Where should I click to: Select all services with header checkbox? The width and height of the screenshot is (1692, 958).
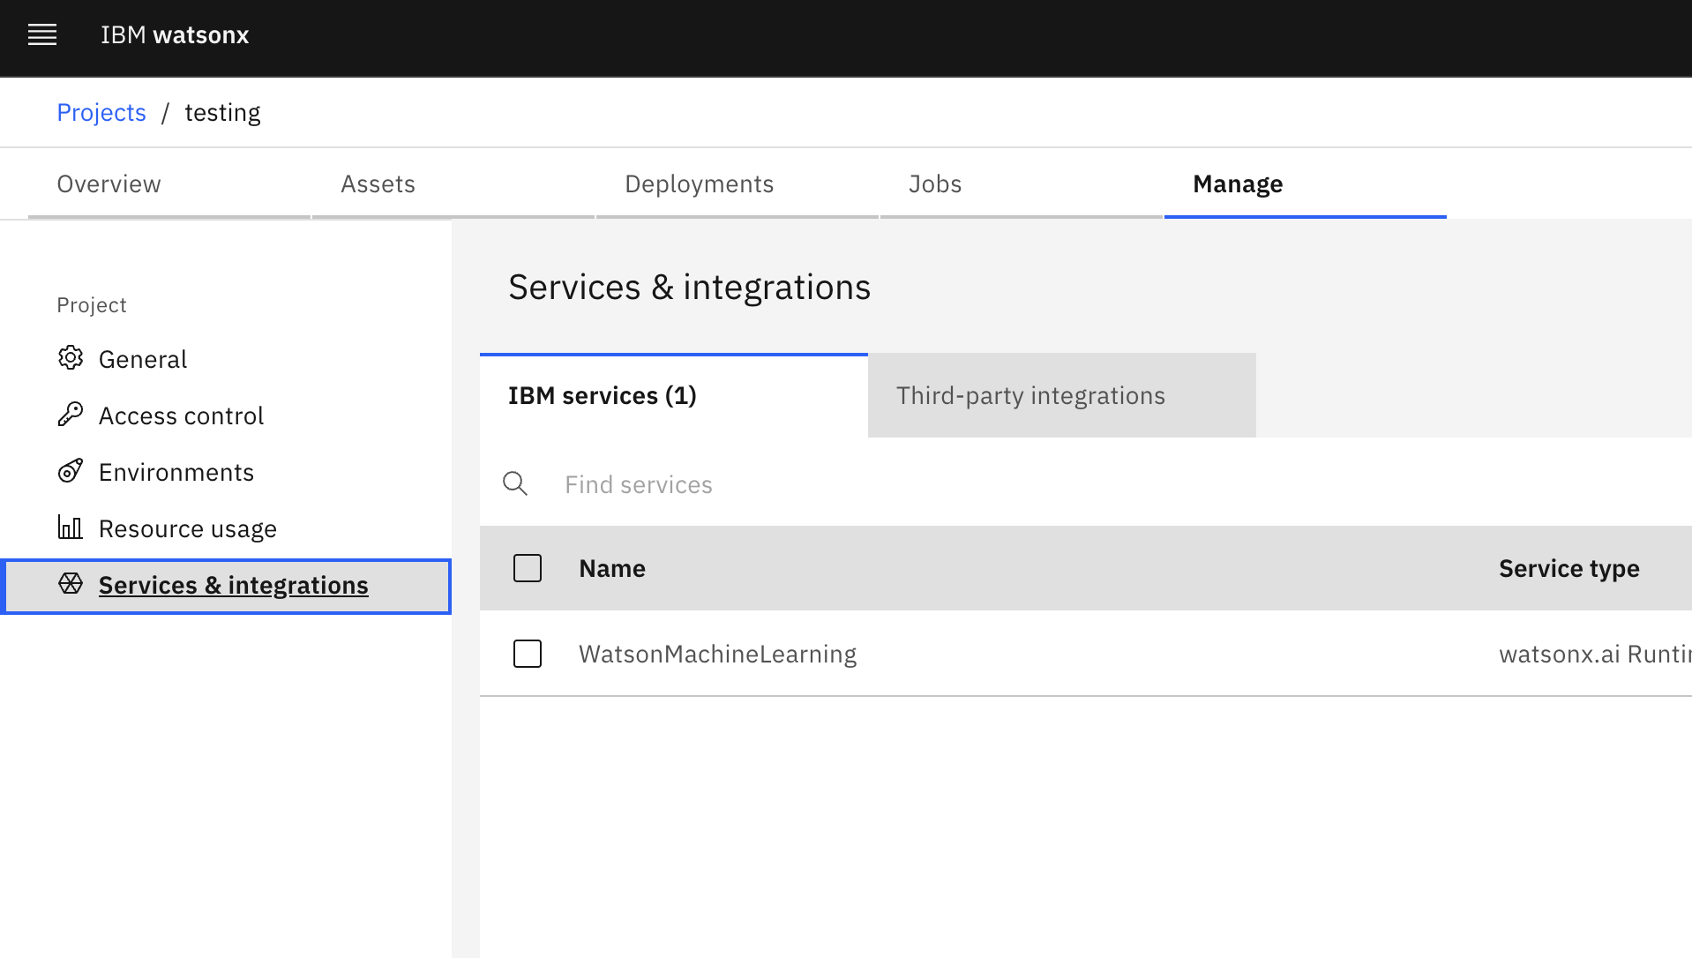pos(528,568)
